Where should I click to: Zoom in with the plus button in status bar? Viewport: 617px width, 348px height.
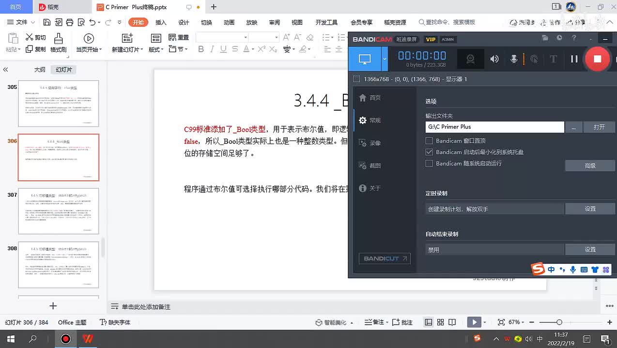610,322
